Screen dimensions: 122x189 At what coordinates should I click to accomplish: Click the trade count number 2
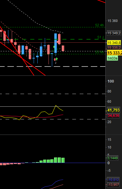point(56,63)
